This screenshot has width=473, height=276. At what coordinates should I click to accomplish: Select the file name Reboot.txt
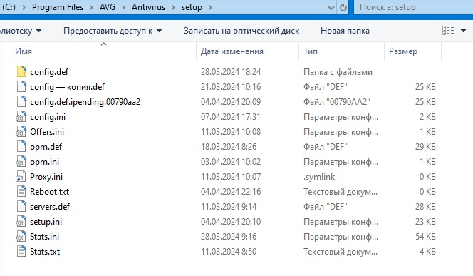(x=49, y=192)
